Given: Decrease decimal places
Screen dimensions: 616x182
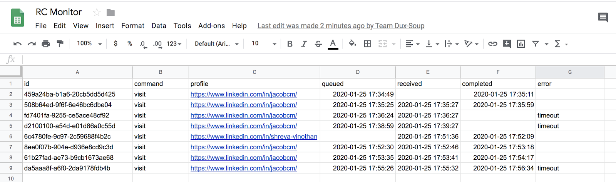Looking at the screenshot, I should coord(143,44).
